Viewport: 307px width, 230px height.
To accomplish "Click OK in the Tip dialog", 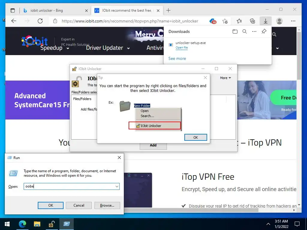I will [x=195, y=137].
